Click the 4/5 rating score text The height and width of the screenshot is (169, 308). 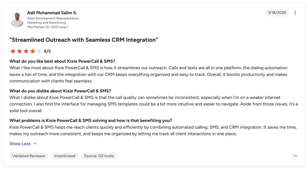[47, 51]
